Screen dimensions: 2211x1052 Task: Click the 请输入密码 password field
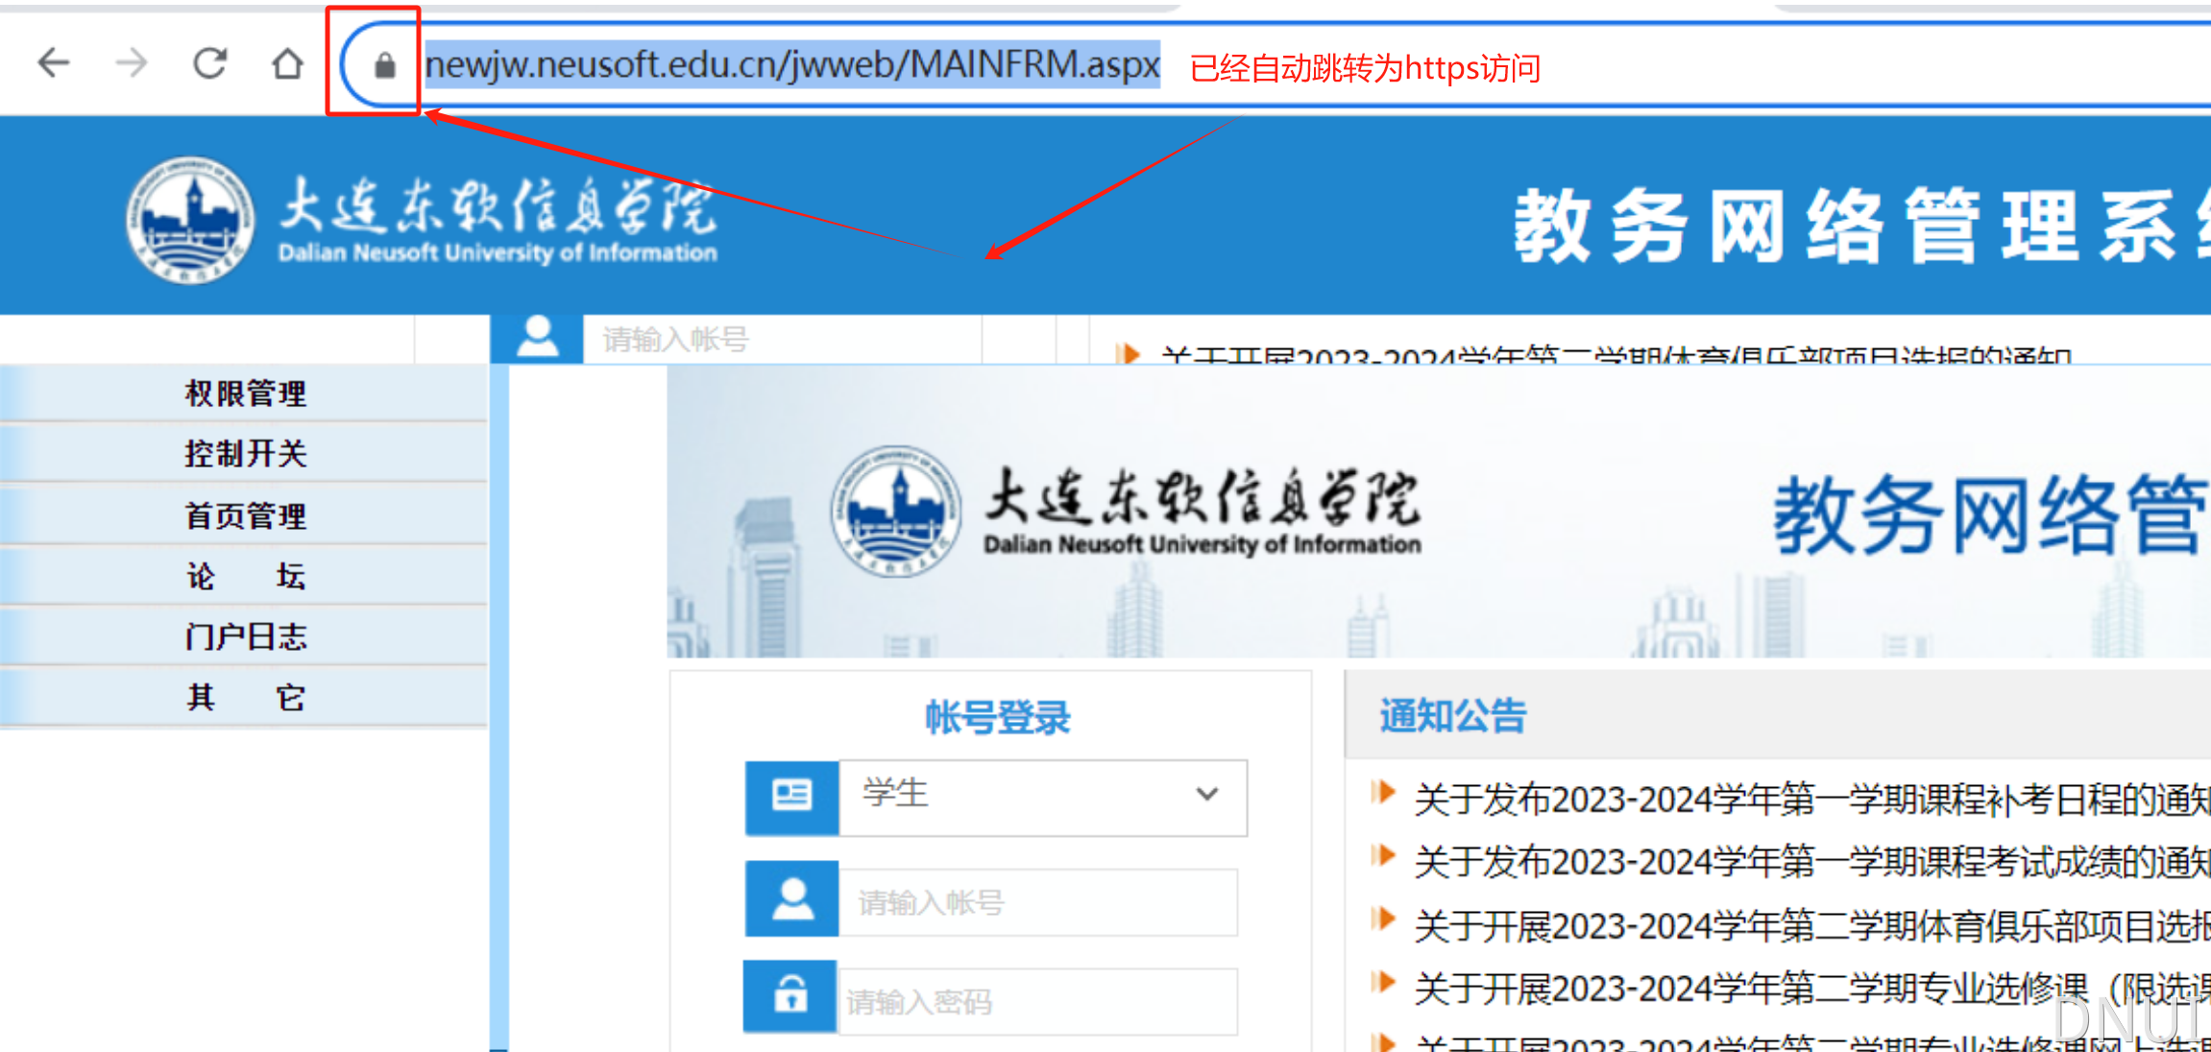[1037, 1002]
